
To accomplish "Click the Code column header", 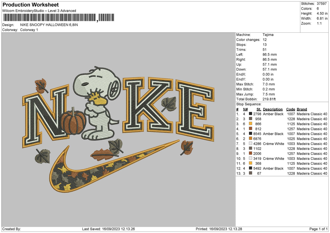I will 290,109.
